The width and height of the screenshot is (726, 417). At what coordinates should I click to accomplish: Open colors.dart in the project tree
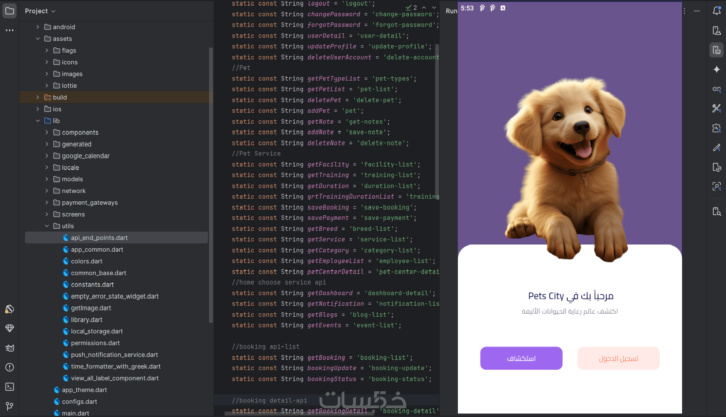[87, 261]
